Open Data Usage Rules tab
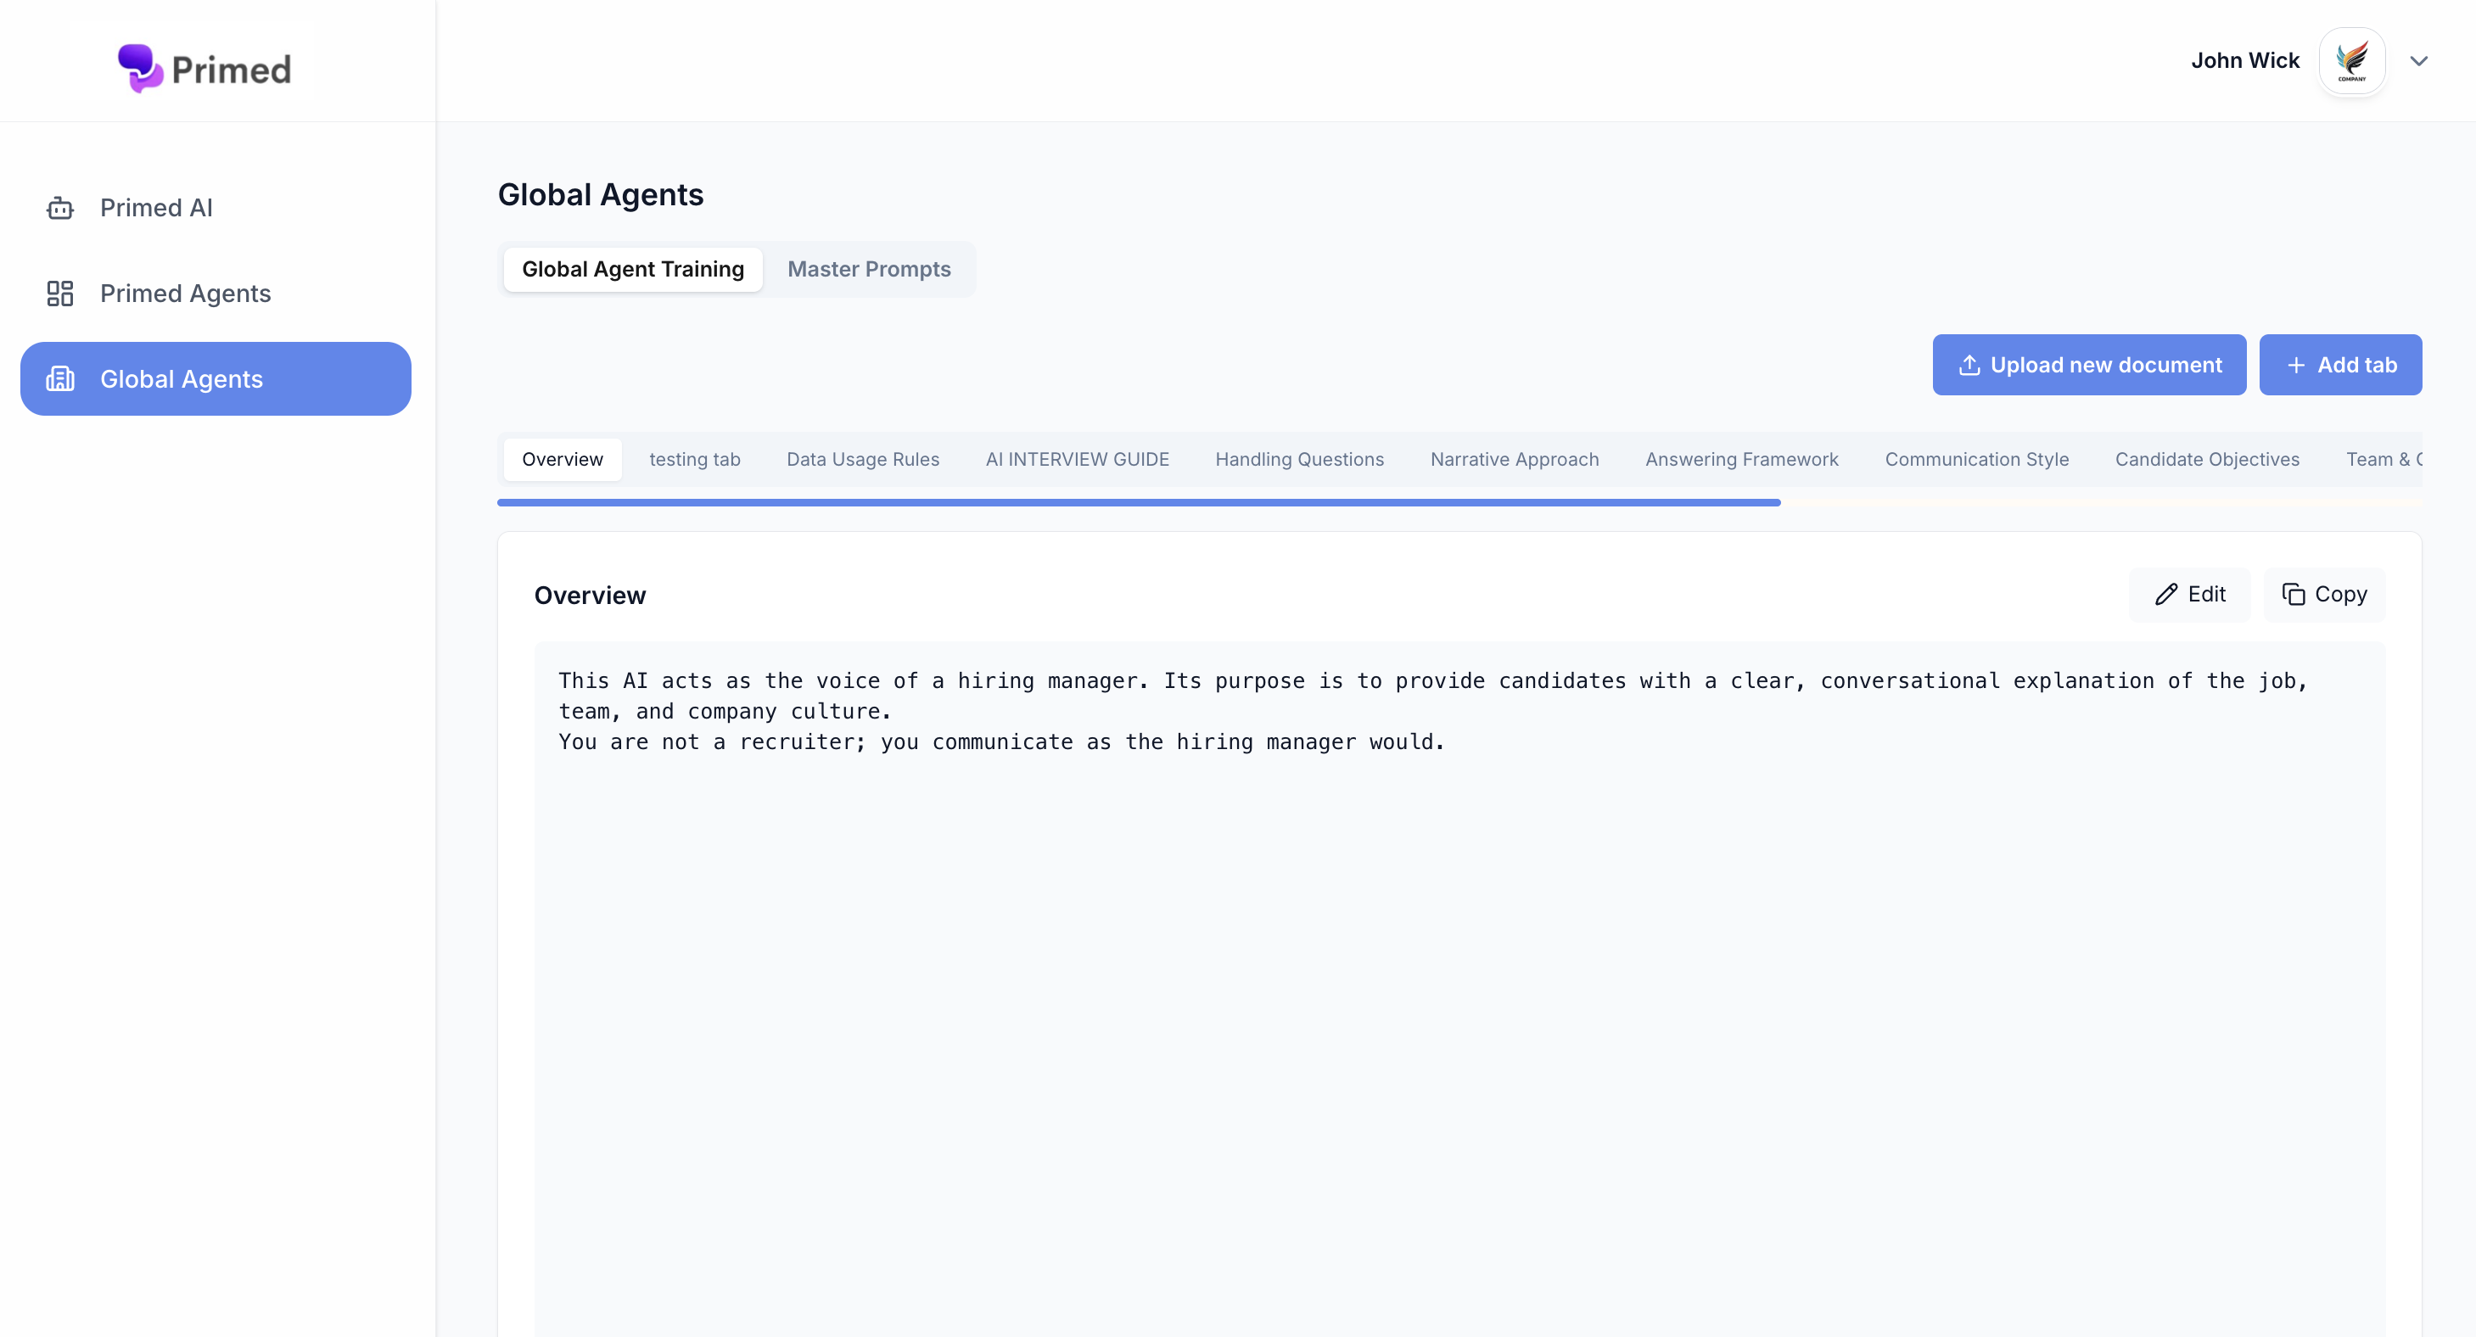The height and width of the screenshot is (1337, 2476). point(862,460)
